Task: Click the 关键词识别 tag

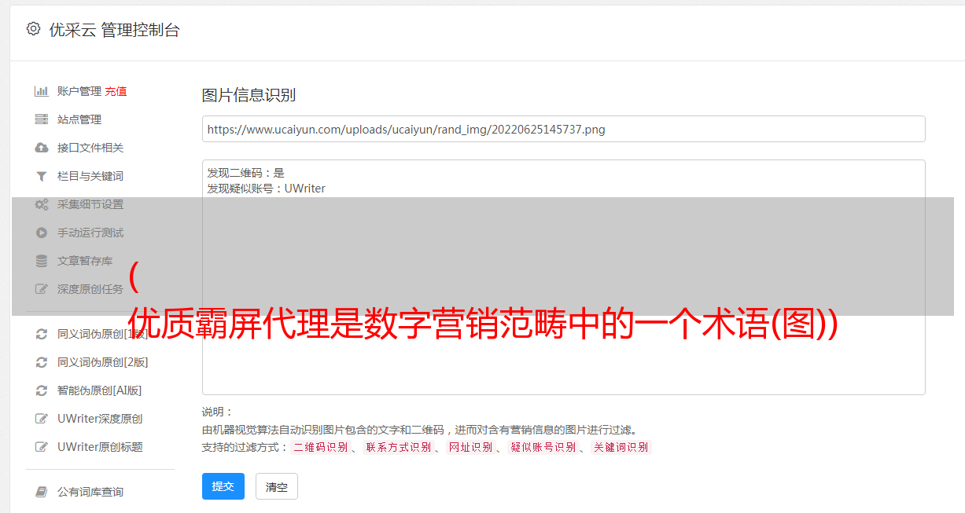Action: click(621, 447)
